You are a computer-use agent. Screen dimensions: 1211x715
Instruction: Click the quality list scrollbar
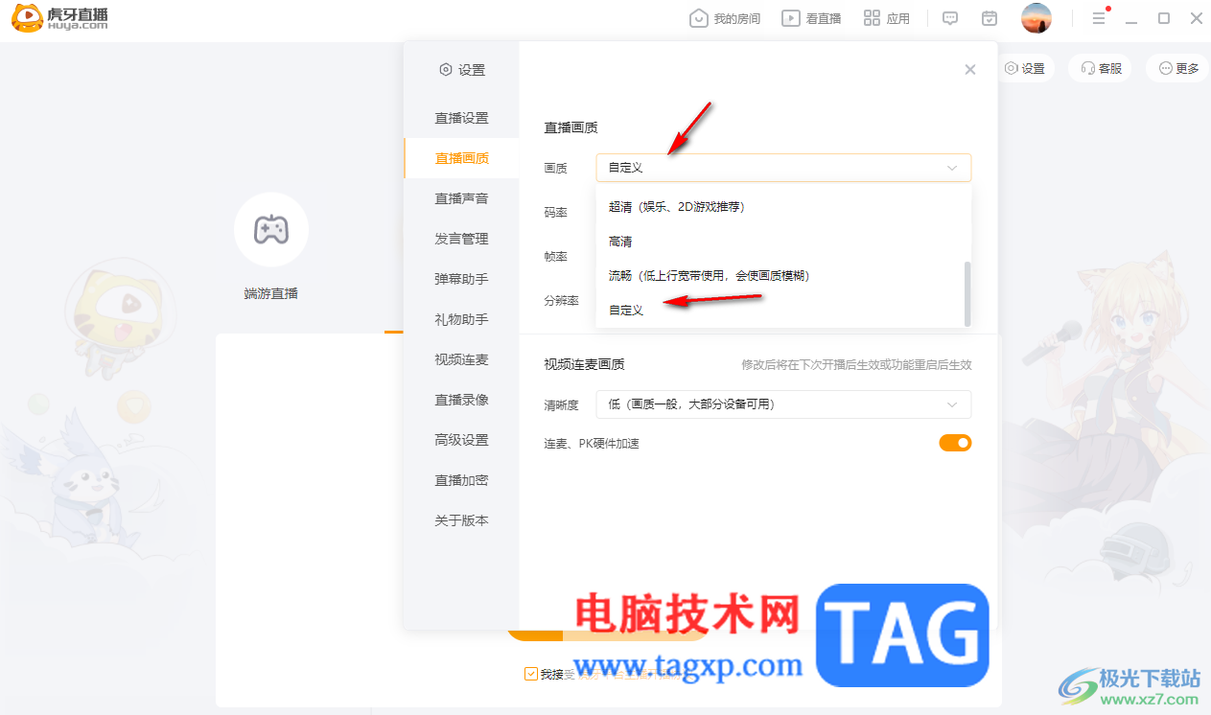pyautogui.click(x=966, y=293)
